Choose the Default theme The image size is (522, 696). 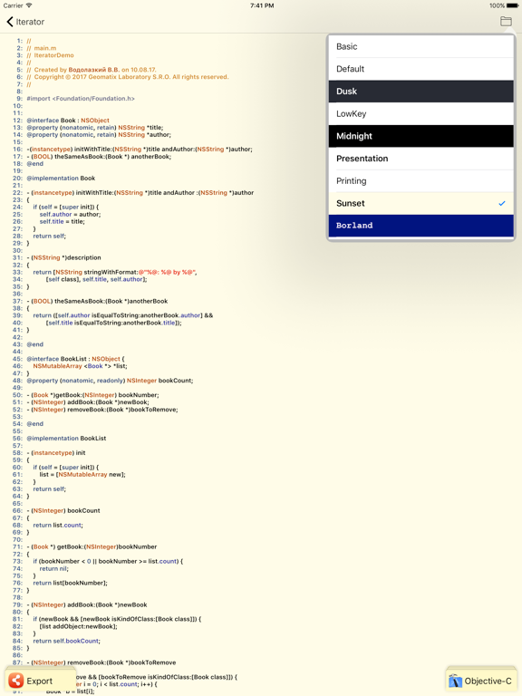point(420,69)
